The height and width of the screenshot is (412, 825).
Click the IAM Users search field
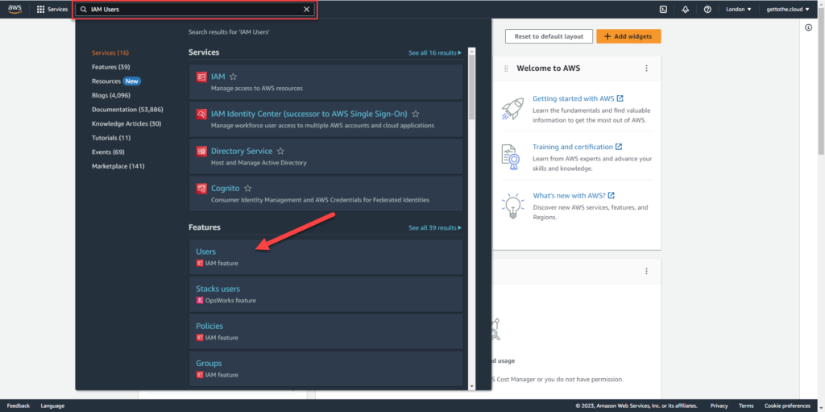click(x=195, y=10)
